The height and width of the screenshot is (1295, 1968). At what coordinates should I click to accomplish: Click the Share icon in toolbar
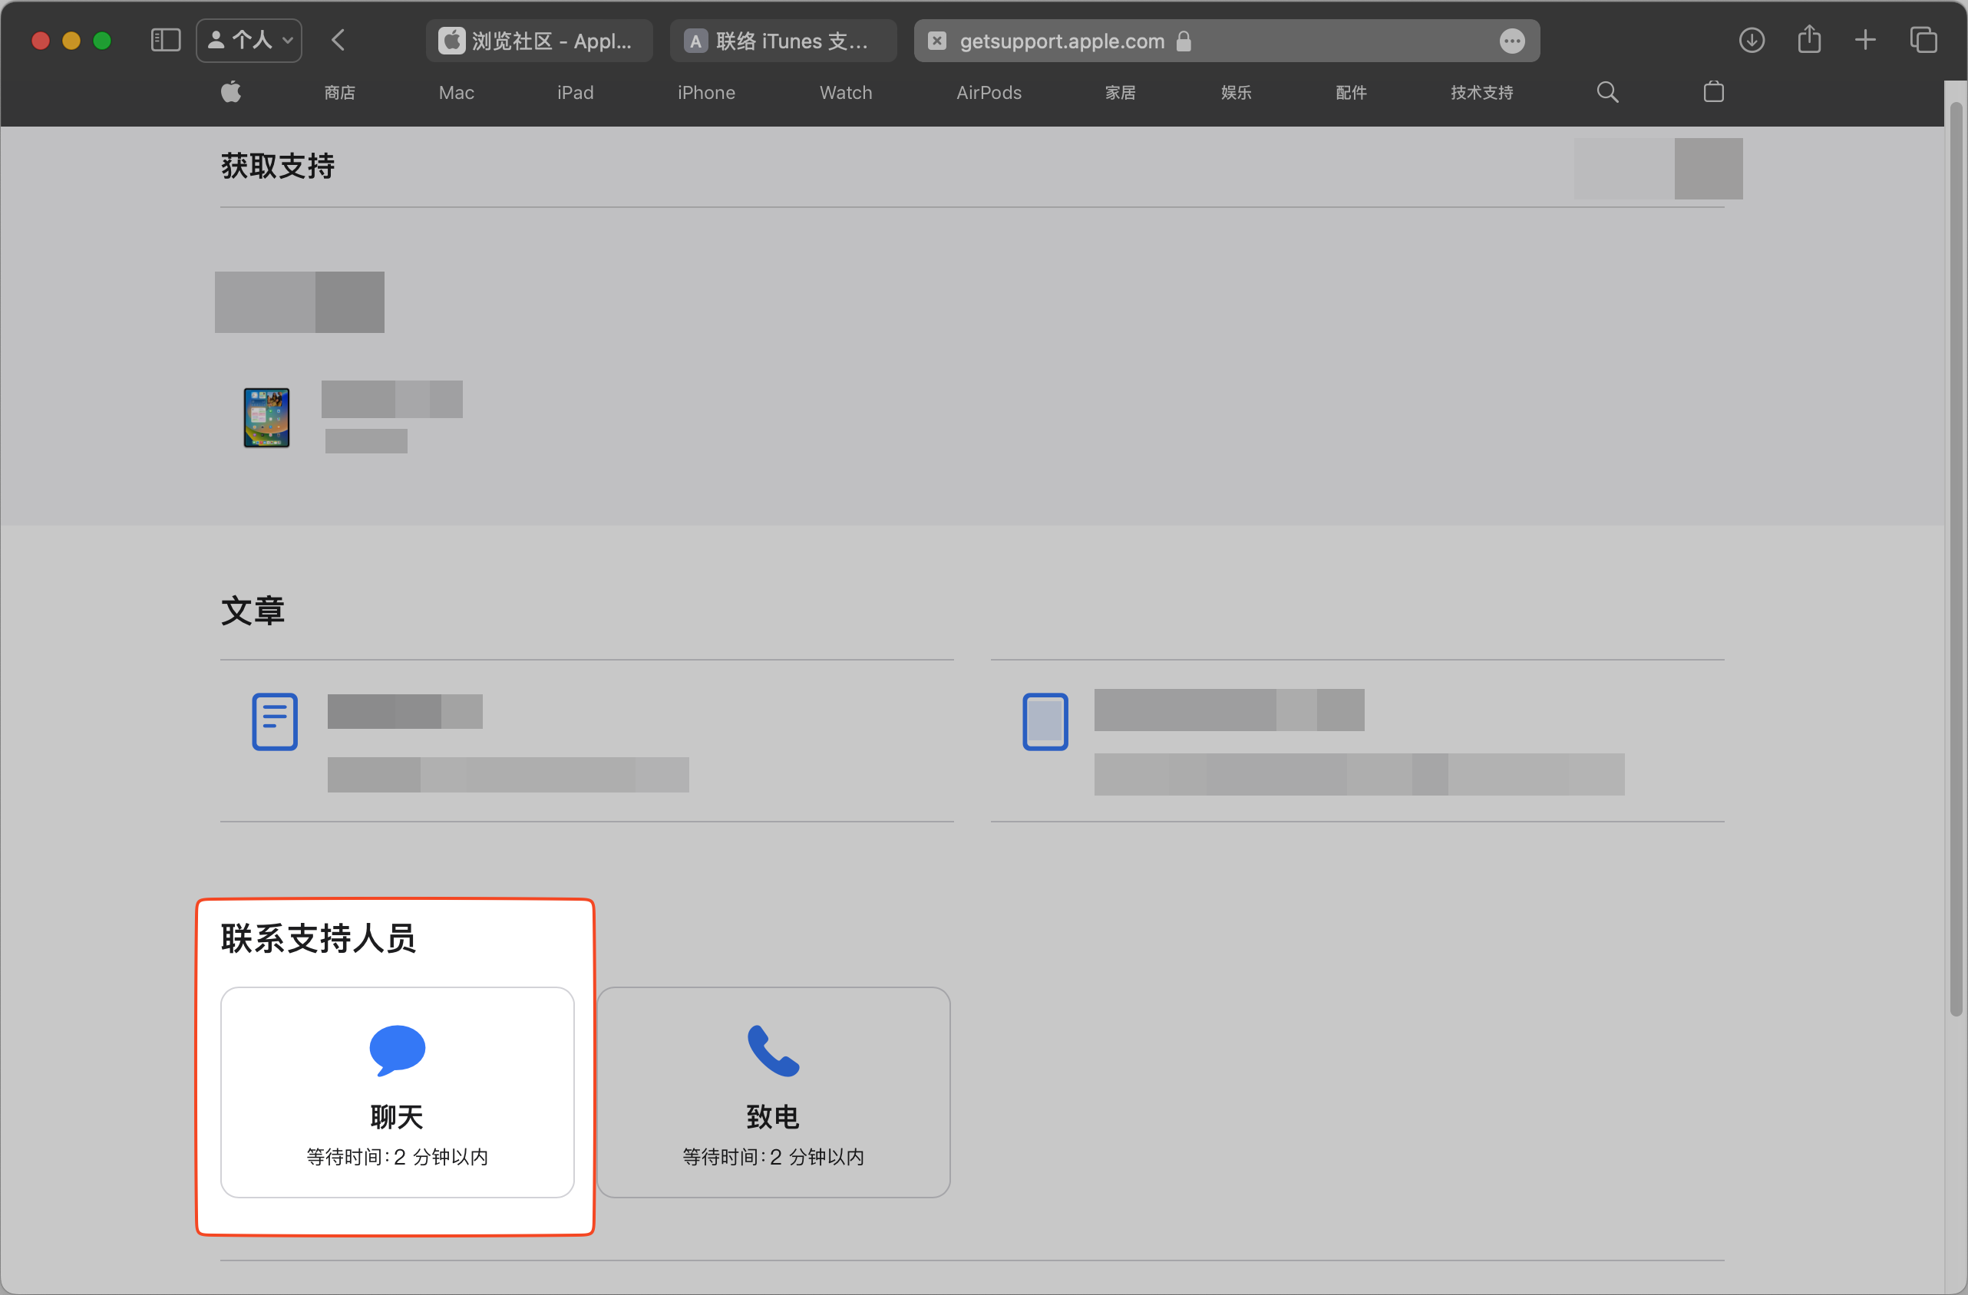pyautogui.click(x=1808, y=40)
